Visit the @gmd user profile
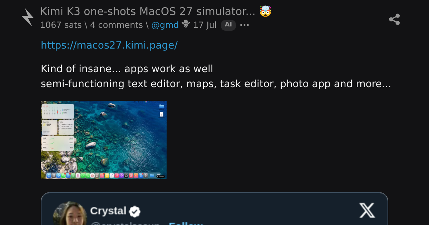The image size is (429, 225). pos(165,25)
